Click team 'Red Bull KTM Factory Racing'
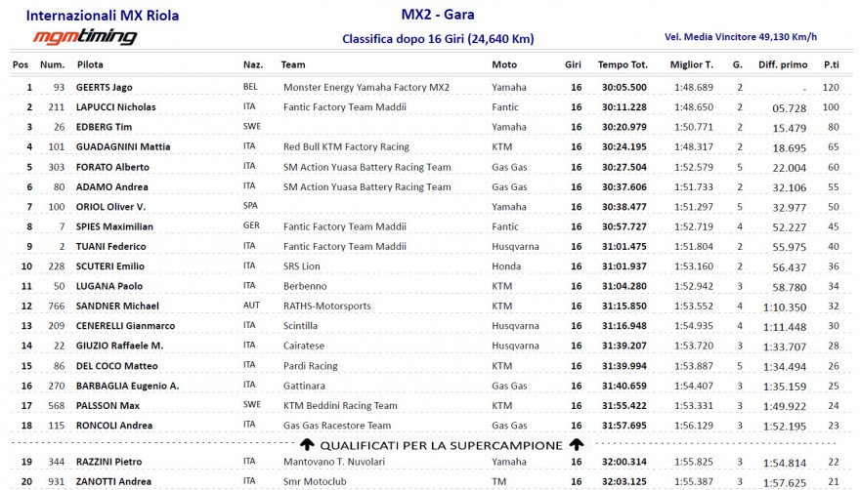Screen dimensions: 860x490 (346, 146)
